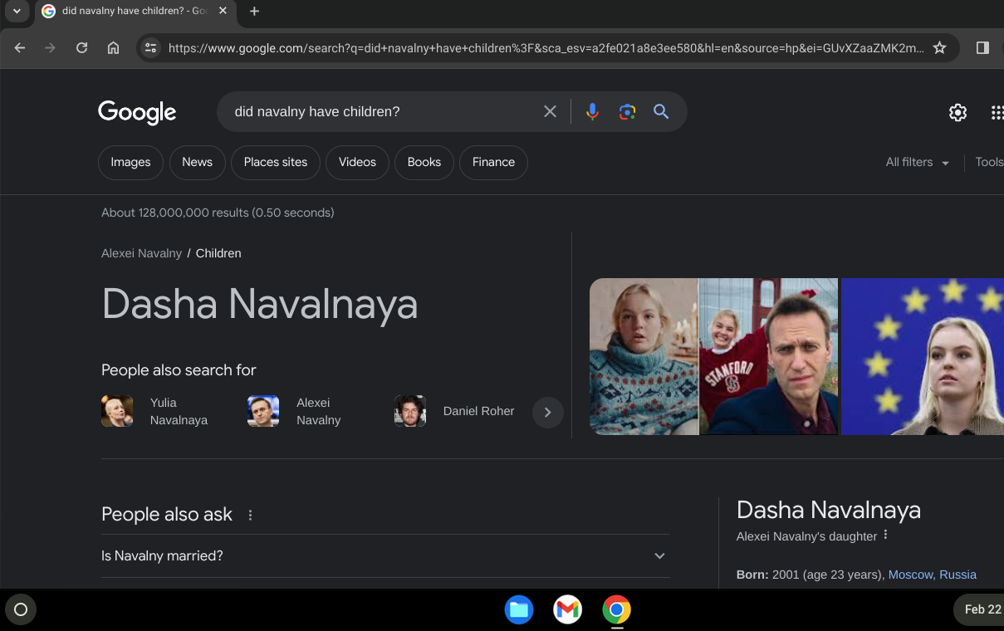Open photo with EU flag background
Image resolution: width=1004 pixels, height=631 pixels.
pos(923,356)
